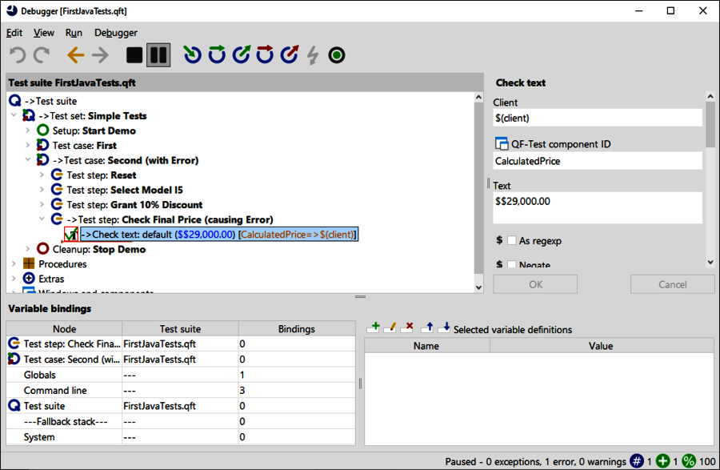
Task: Click the Cancel button
Action: (x=672, y=284)
